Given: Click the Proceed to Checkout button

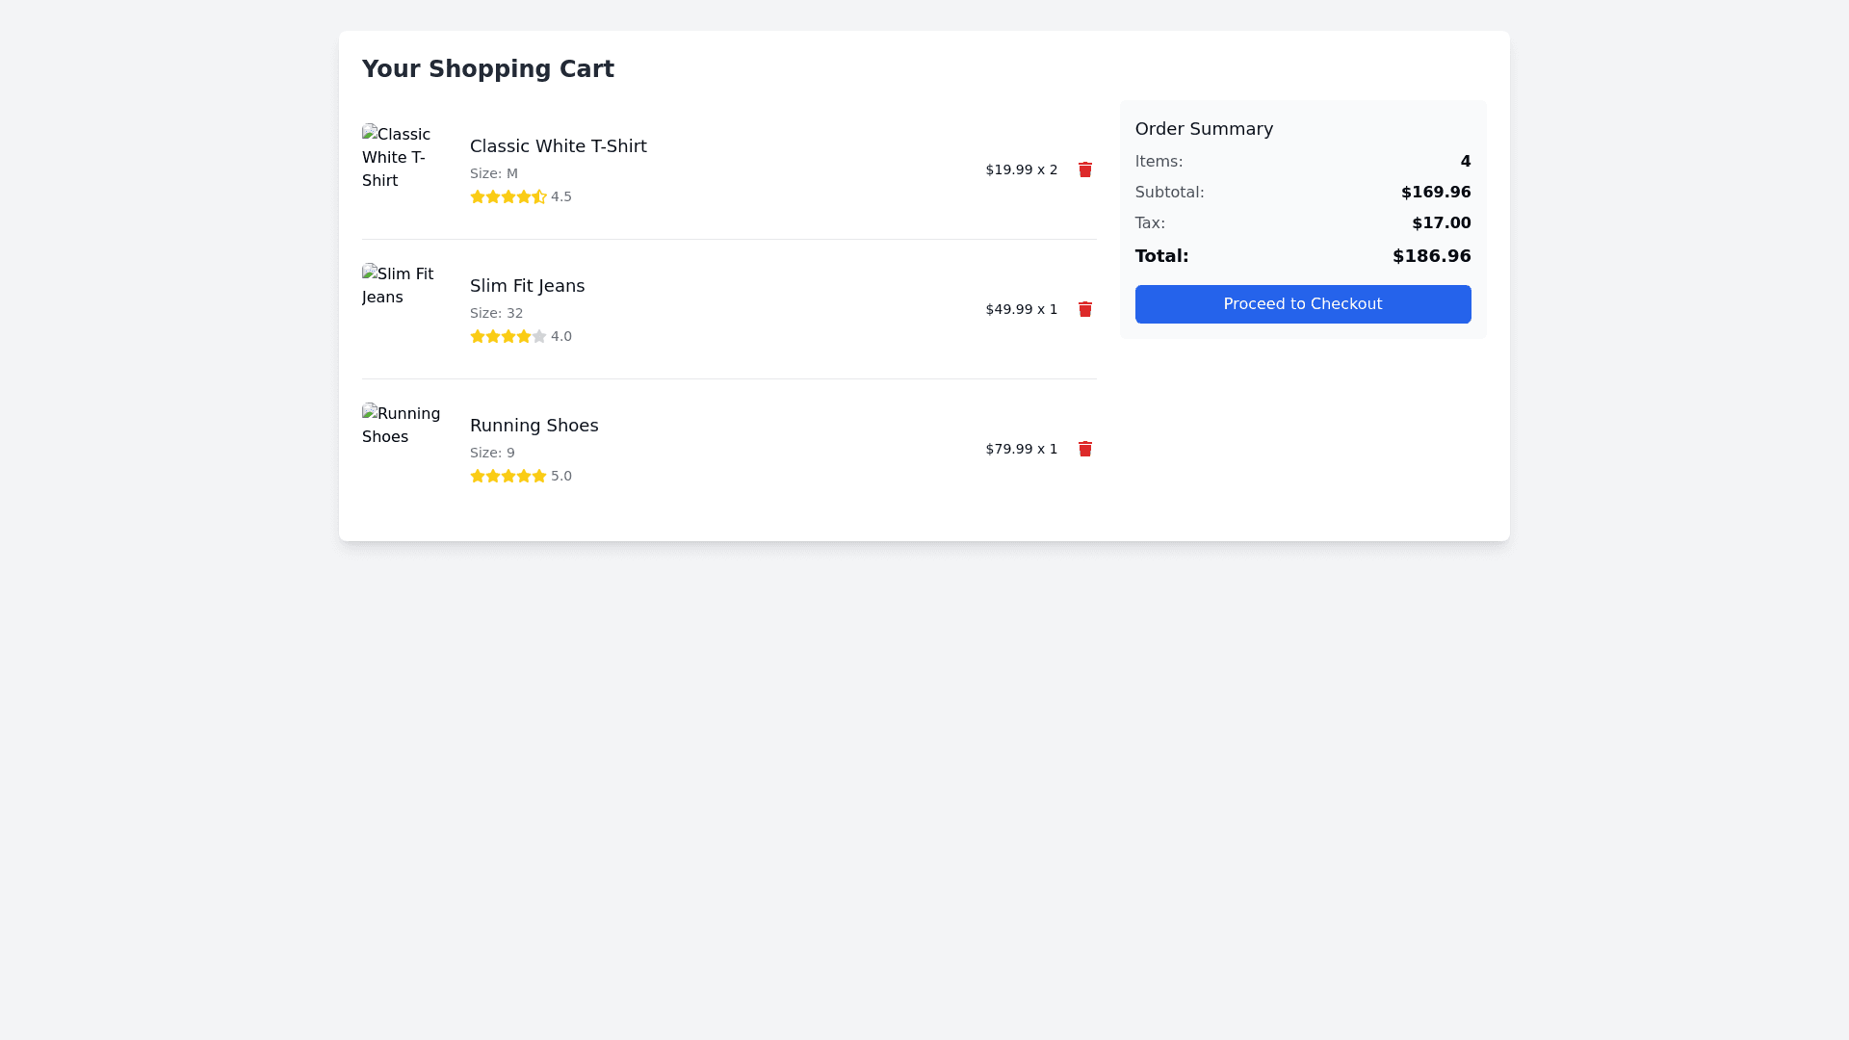Looking at the screenshot, I should [1302, 304].
